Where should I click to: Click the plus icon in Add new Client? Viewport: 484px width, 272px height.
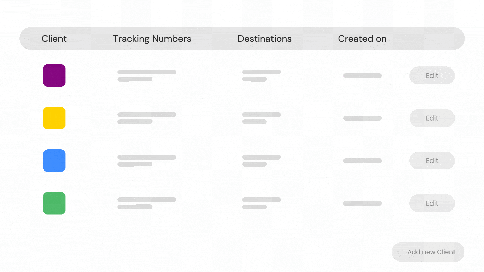tap(402, 252)
